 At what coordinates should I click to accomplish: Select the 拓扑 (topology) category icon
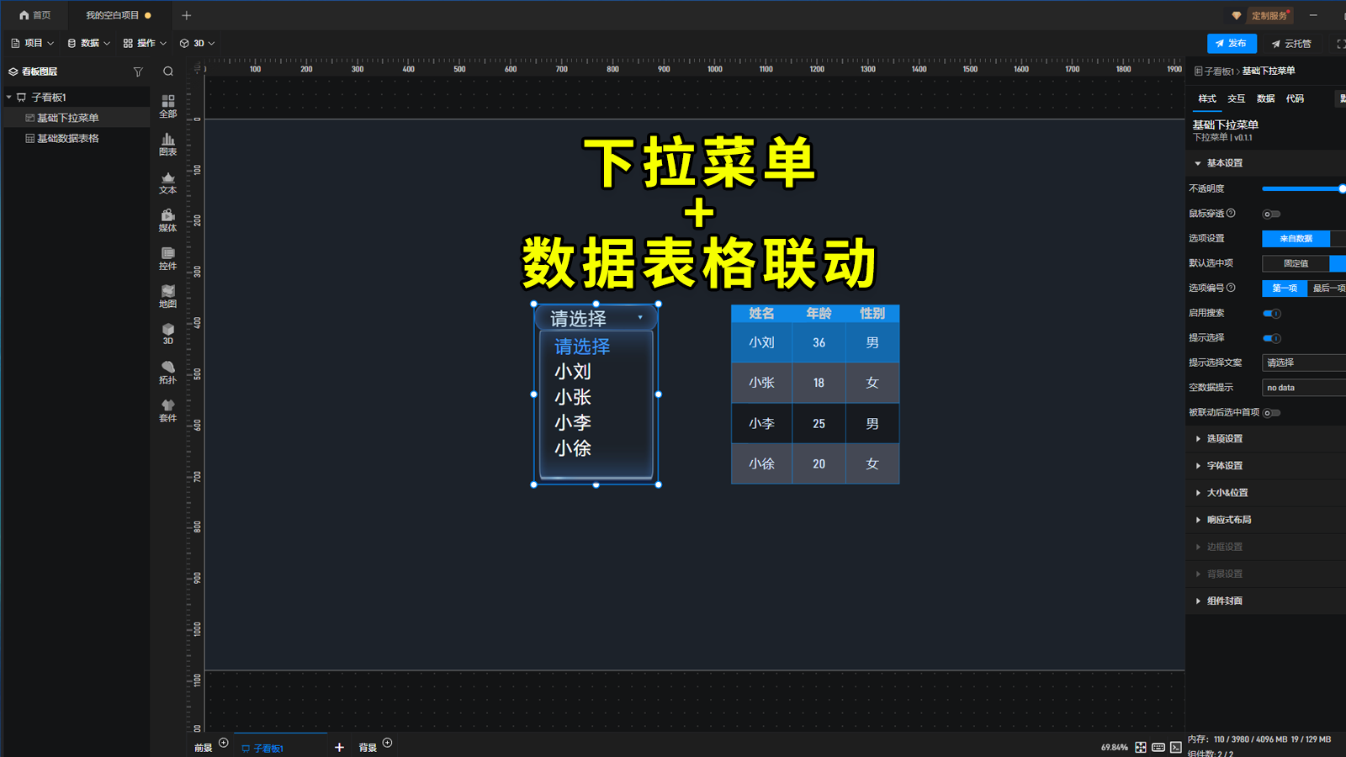point(167,373)
